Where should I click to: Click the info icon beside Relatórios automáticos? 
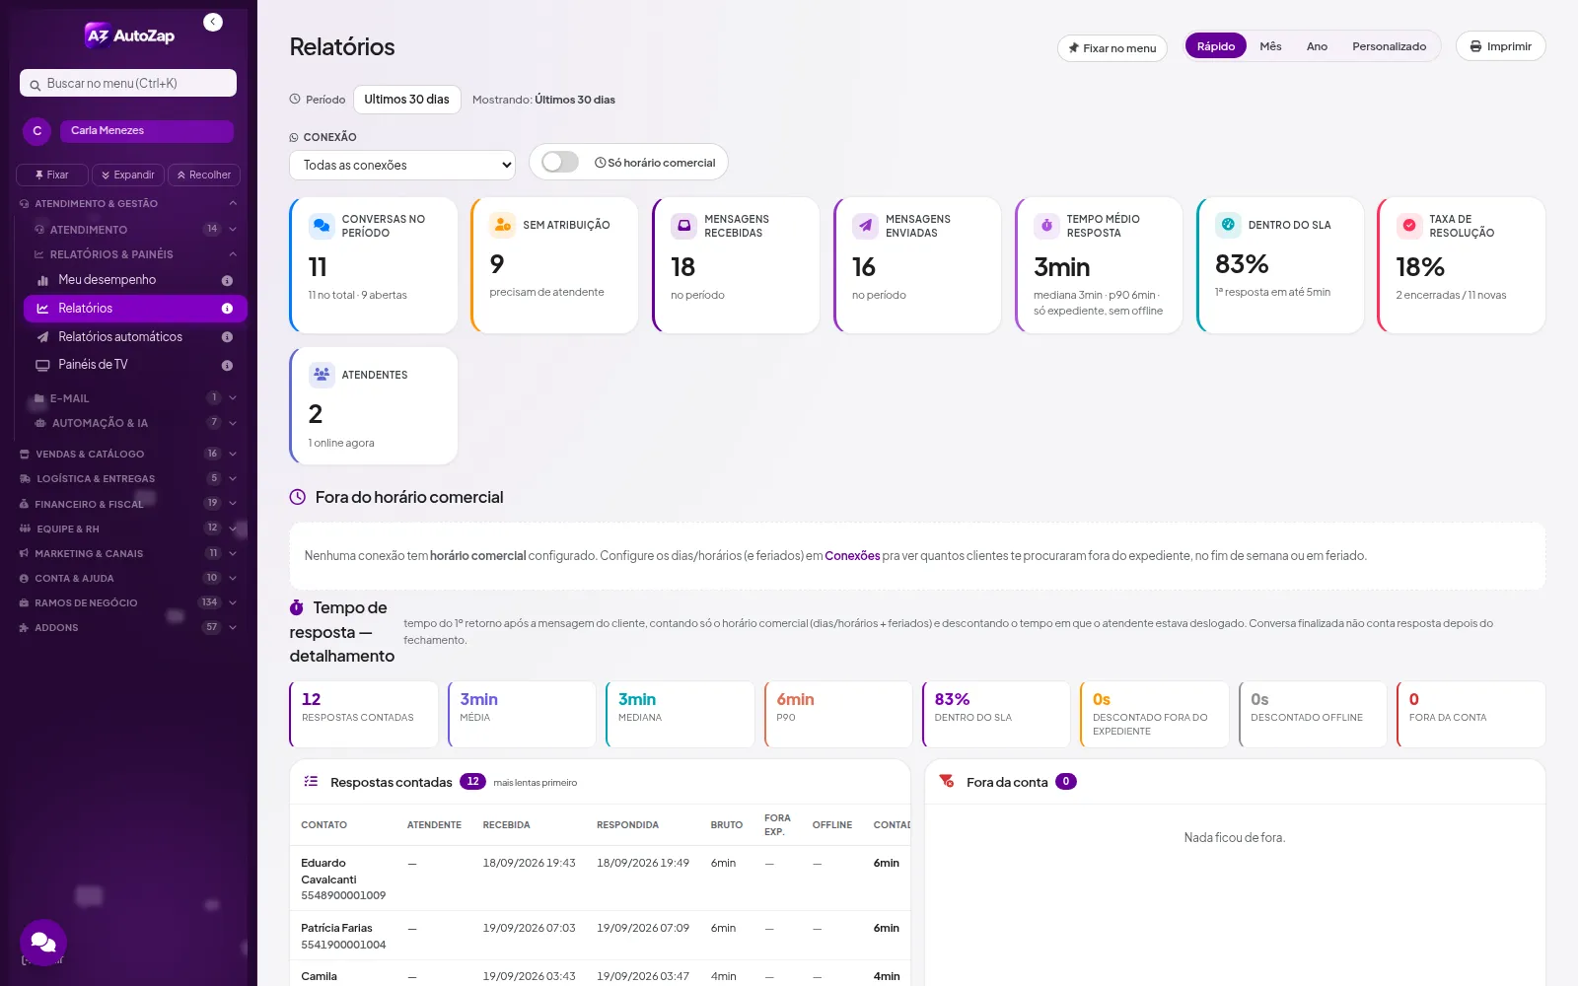click(x=227, y=337)
